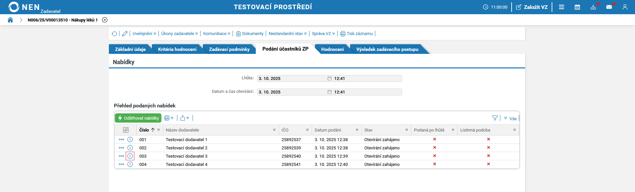The width and height of the screenshot is (635, 192).
Task: Open row actions dots for offer 004
Action: (121, 164)
